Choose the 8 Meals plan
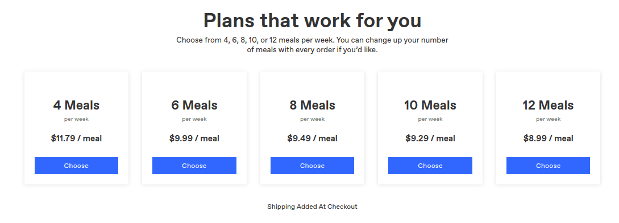 coord(312,166)
